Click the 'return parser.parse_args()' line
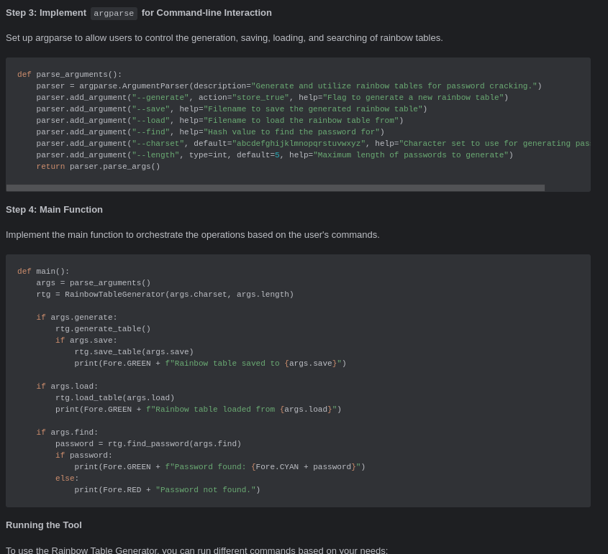Screen dimensions: 608x554 point(98,167)
